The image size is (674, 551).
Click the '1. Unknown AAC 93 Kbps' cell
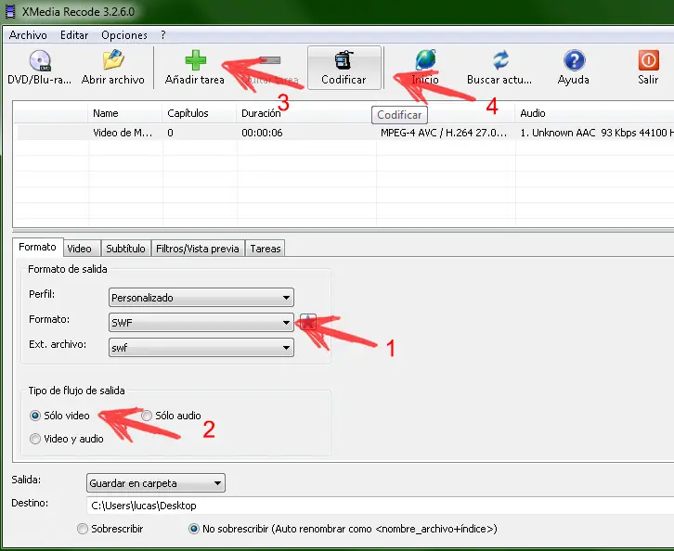pyautogui.click(x=597, y=133)
